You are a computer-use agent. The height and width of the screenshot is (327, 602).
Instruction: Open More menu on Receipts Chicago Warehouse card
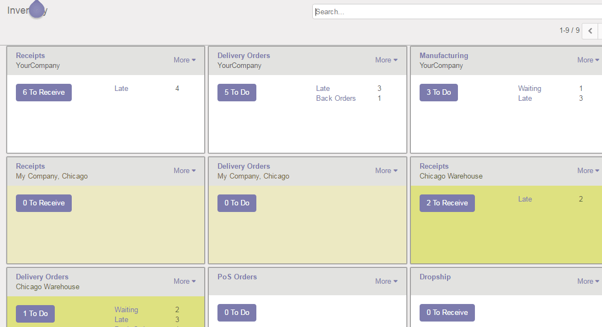[x=588, y=170]
